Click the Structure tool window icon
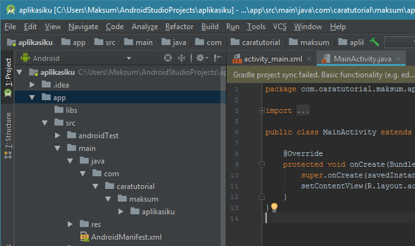The height and width of the screenshot is (246, 415). (x=8, y=155)
